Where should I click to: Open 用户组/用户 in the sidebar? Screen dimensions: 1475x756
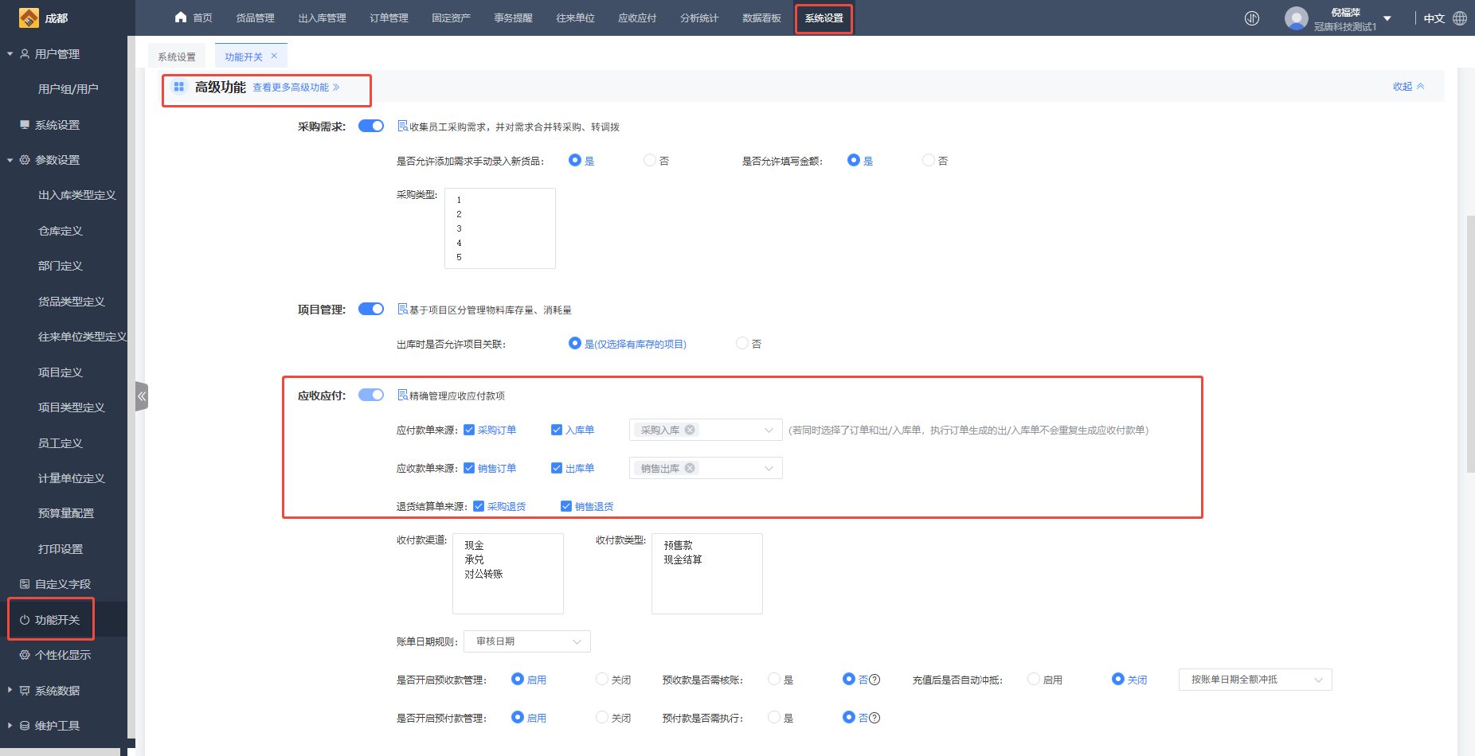68,89
